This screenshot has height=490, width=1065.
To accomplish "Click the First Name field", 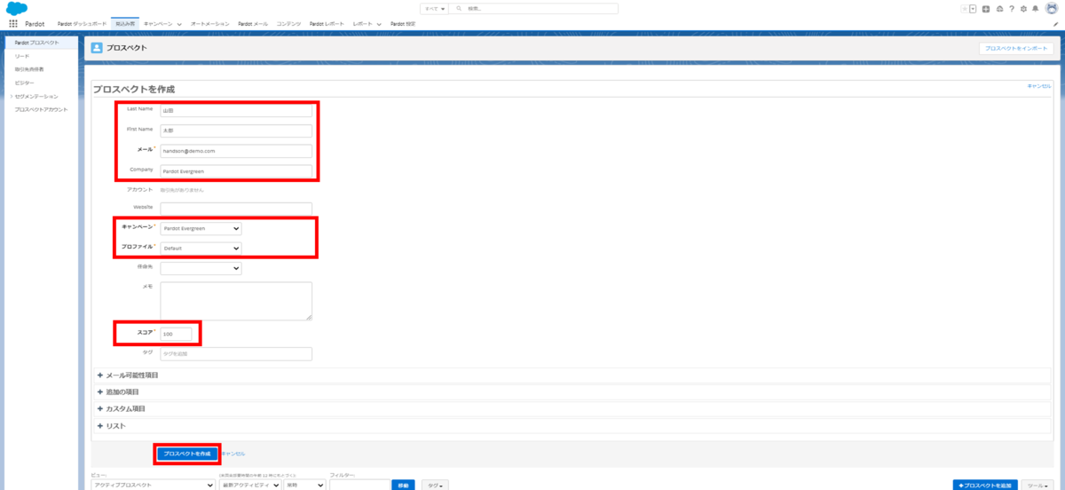I will pyautogui.click(x=236, y=130).
